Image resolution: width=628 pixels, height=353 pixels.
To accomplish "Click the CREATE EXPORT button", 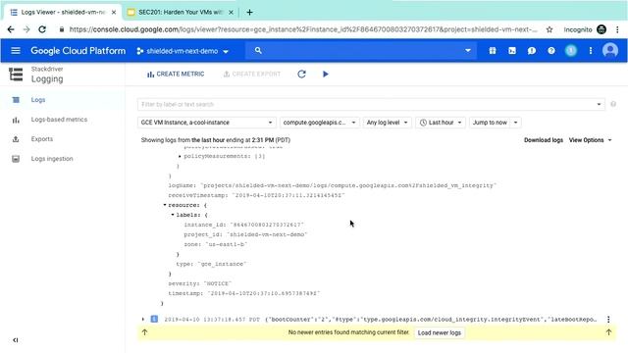I will pos(251,75).
